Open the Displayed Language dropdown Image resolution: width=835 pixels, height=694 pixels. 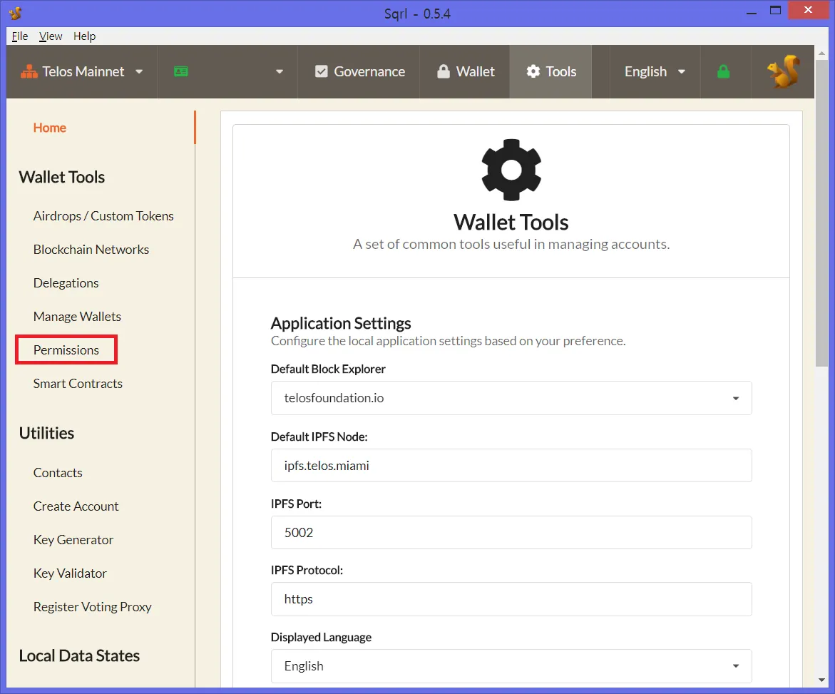click(x=511, y=665)
